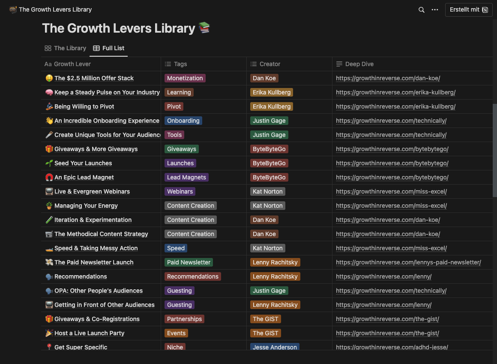Click the Learning tag
The height and width of the screenshot is (364, 497).
(179, 92)
